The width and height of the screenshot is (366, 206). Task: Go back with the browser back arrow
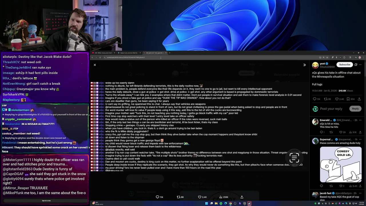[92, 58]
